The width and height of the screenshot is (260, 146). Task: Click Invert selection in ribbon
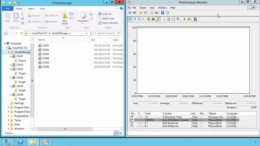click(108, 23)
